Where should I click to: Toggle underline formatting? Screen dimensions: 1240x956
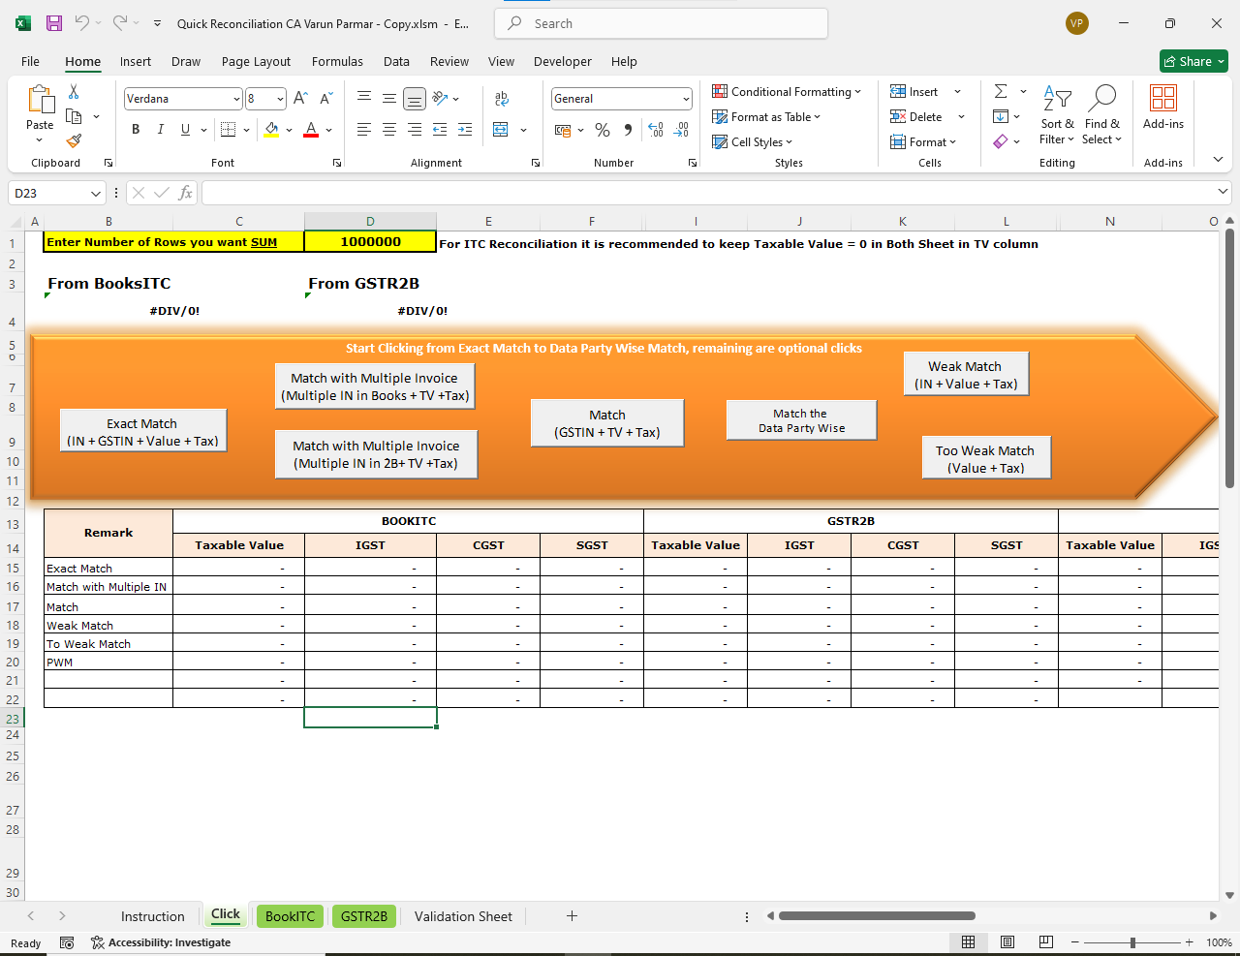tap(183, 129)
